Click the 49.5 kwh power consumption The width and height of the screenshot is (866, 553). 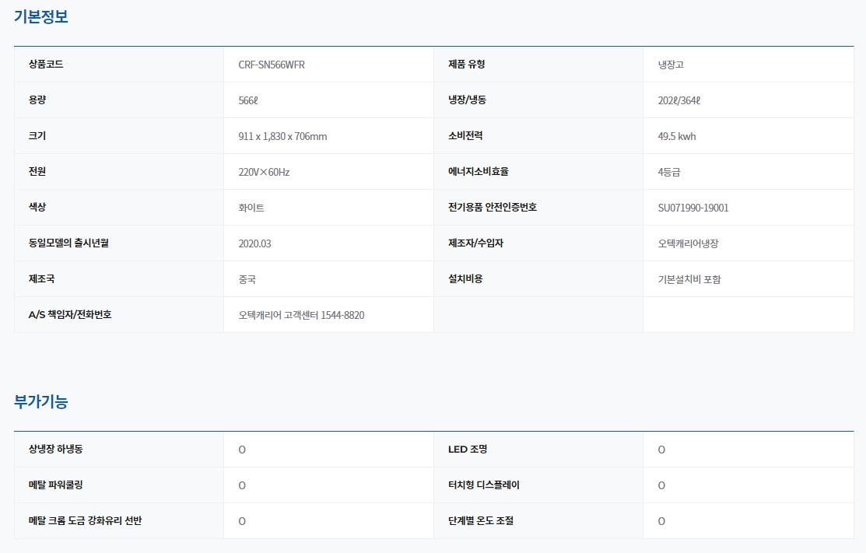coord(677,136)
